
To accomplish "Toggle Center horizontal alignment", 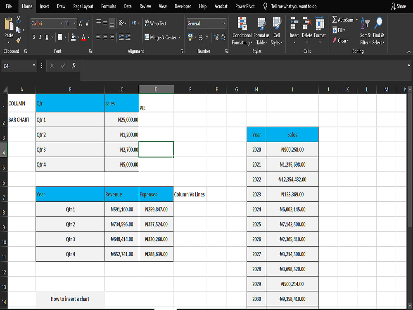I will click(x=105, y=37).
